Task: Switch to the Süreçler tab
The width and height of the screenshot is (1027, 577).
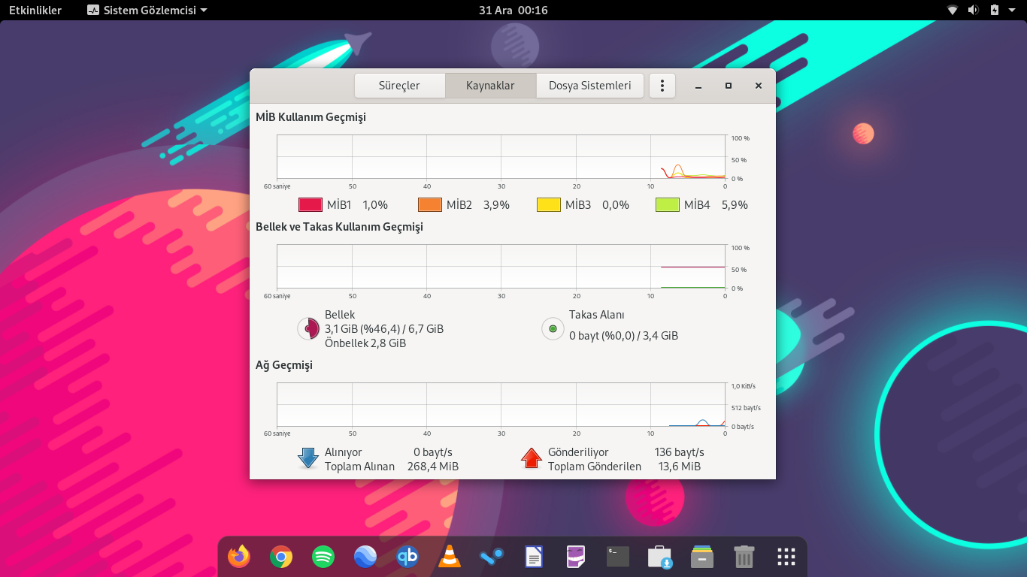Action: tap(400, 86)
